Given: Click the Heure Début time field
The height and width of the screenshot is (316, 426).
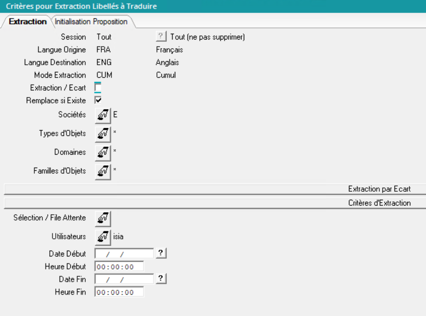Looking at the screenshot, I should pyautogui.click(x=119, y=266).
